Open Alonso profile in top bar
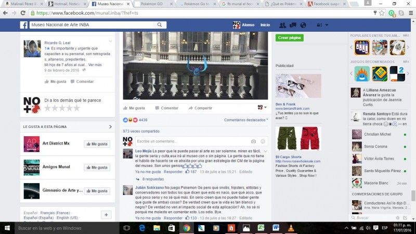The height and width of the screenshot is (234, 416). coord(243,25)
